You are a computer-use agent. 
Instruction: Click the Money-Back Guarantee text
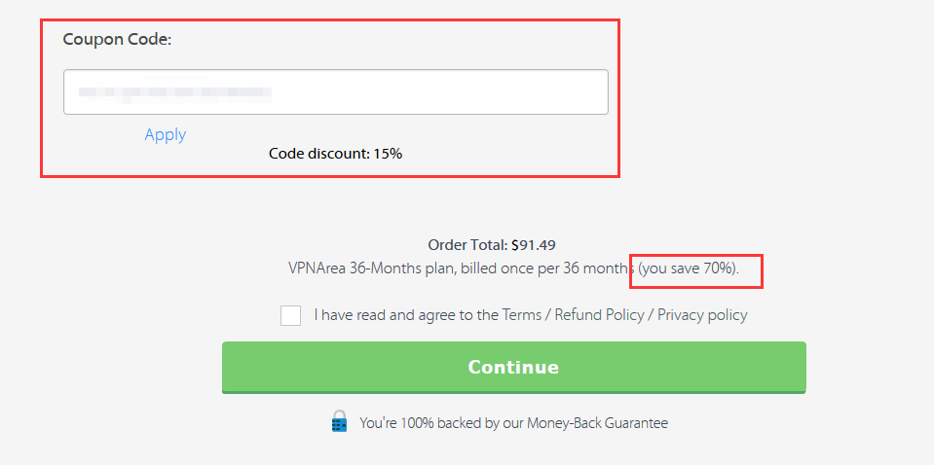pyautogui.click(x=597, y=423)
